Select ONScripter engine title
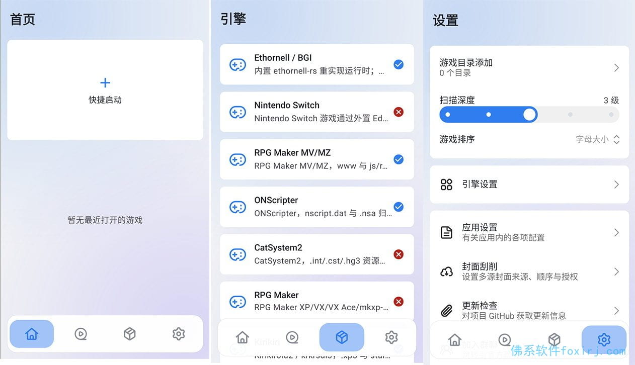 (276, 200)
